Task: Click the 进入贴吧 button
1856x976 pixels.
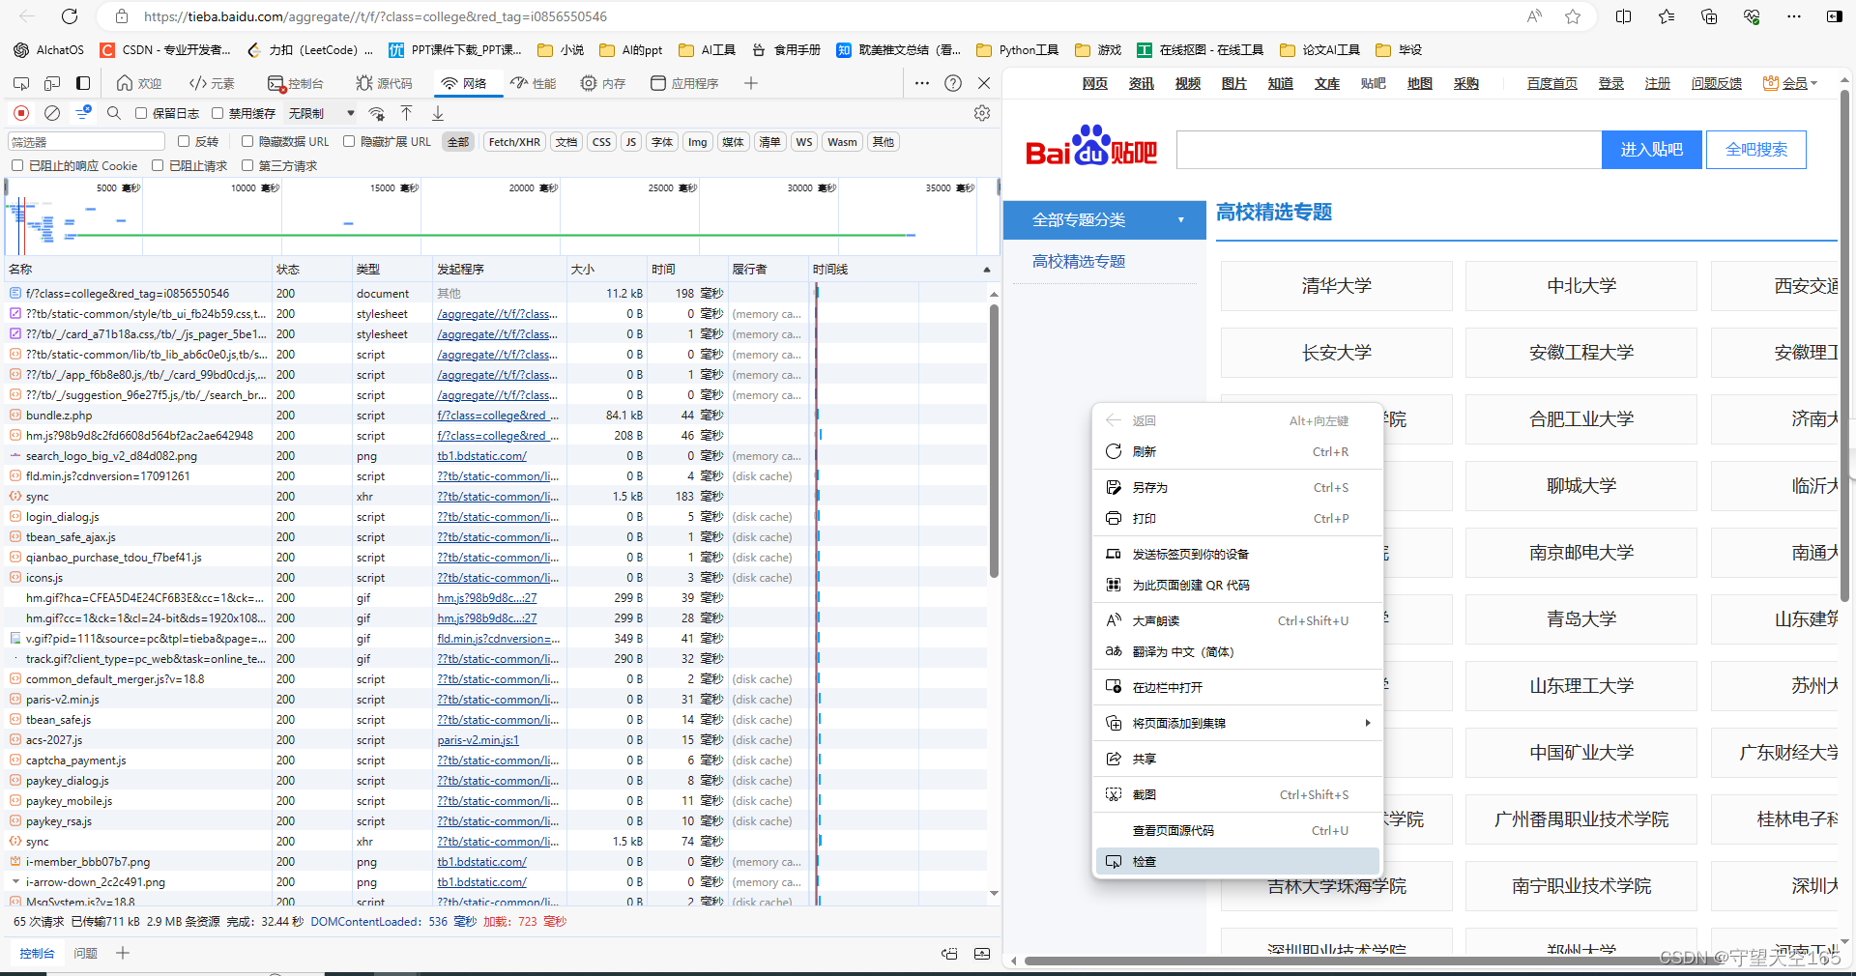Action: (1651, 150)
